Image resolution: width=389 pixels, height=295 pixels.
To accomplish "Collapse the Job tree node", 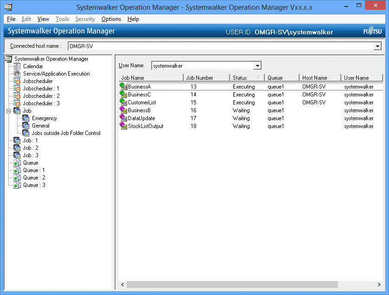I will pos(8,111).
